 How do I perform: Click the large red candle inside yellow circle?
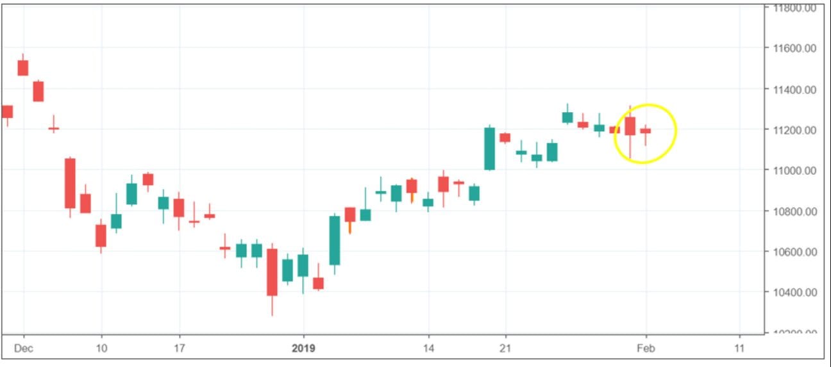[630, 126]
